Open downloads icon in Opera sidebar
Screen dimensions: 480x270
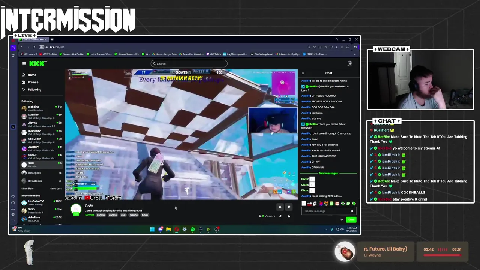(x=13, y=208)
